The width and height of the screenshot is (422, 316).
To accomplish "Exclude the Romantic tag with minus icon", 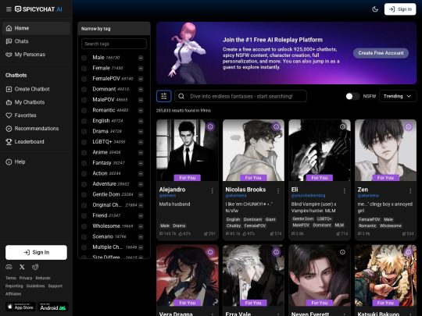I will (141, 111).
